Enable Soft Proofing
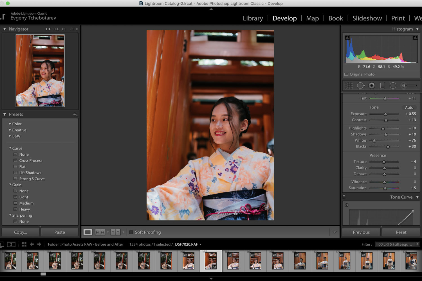The image size is (422, 281). point(131,232)
